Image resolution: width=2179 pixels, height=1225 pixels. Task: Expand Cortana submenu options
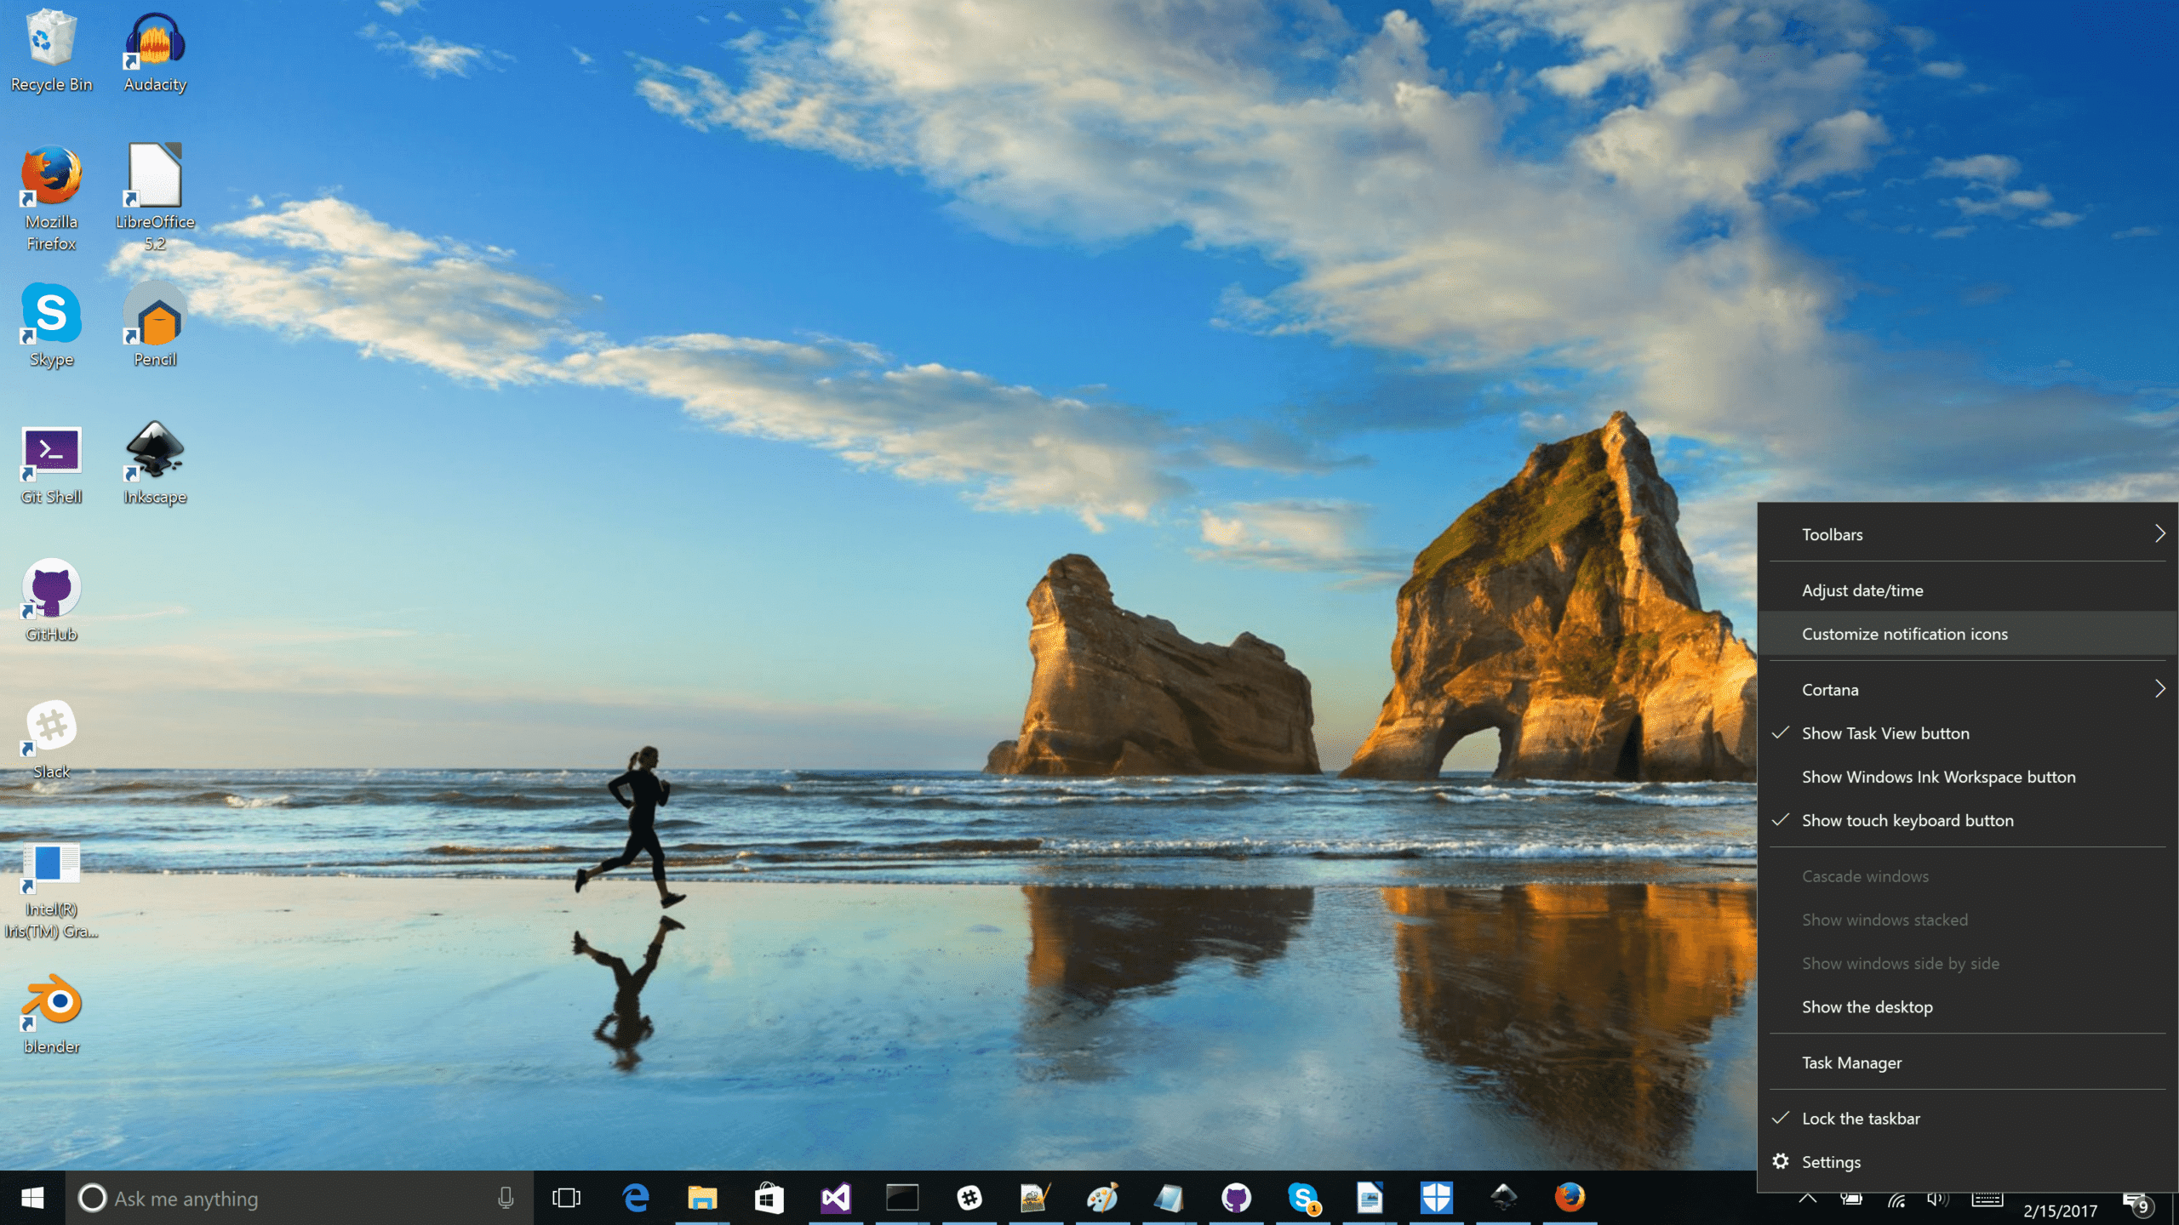[x=2161, y=688]
